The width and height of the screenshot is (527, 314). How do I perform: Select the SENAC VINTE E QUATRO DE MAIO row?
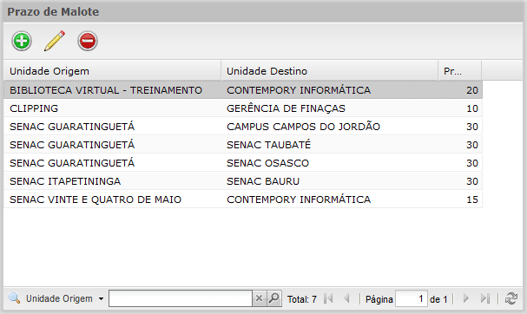243,200
